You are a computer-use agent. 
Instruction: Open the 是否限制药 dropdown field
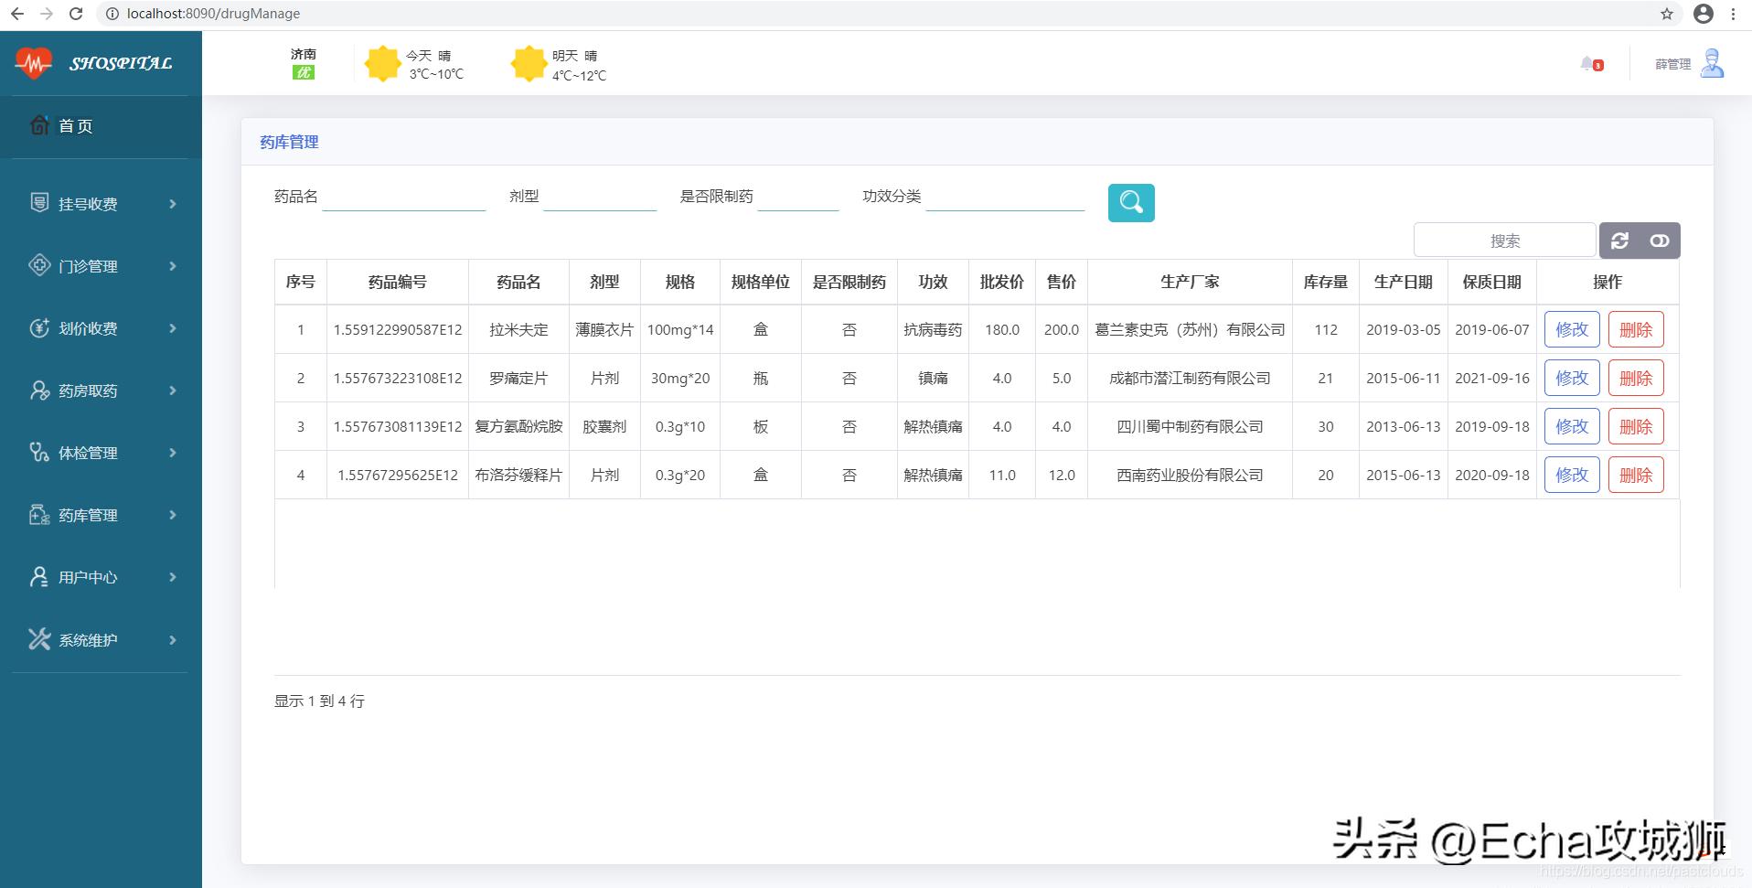798,196
